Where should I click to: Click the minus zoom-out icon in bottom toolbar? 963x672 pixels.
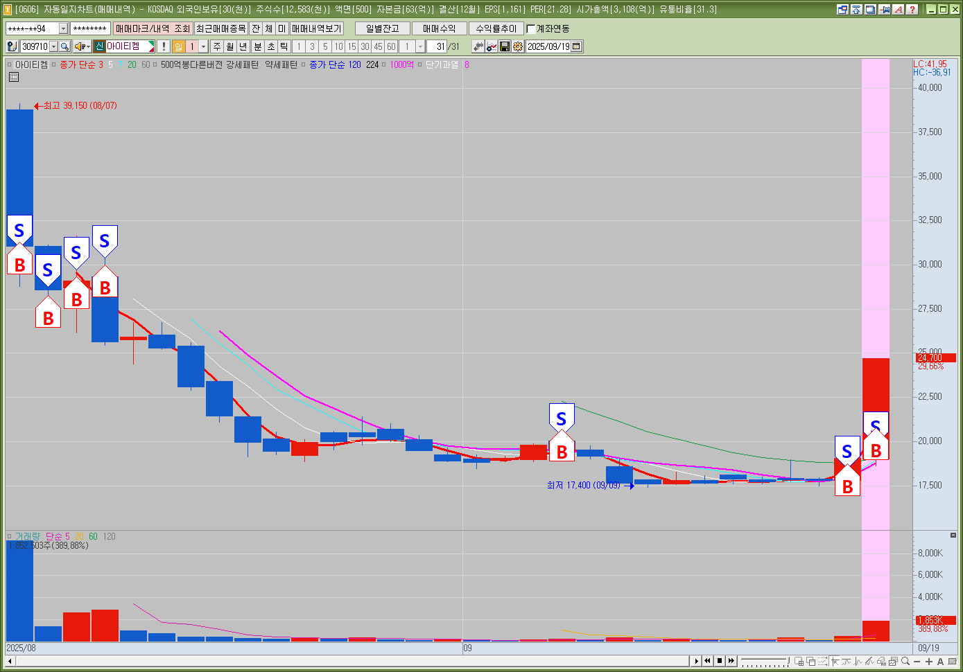(x=917, y=661)
